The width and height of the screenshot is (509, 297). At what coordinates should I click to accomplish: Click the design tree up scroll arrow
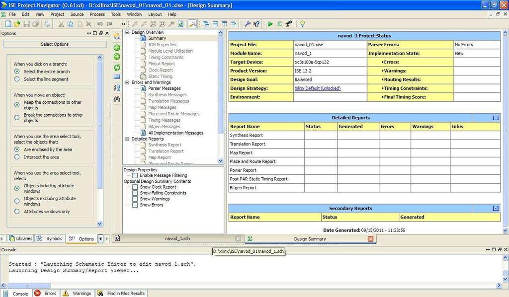pyautogui.click(x=221, y=32)
